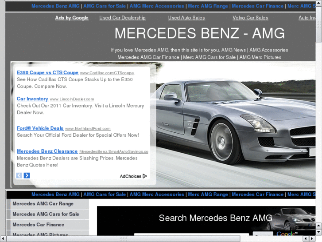Open the Mercedes Benz Clearance ad
Screen dimensions: 322x242
[x=47, y=151]
